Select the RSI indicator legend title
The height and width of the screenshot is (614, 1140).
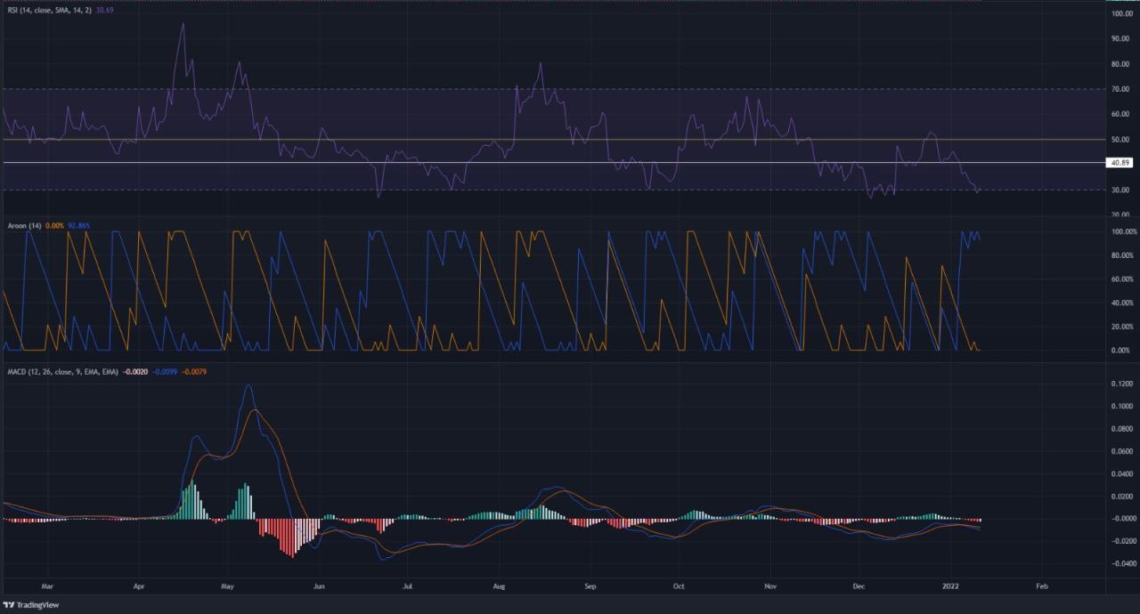40,10
